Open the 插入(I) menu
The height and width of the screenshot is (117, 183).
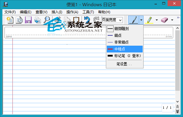pos(57,12)
